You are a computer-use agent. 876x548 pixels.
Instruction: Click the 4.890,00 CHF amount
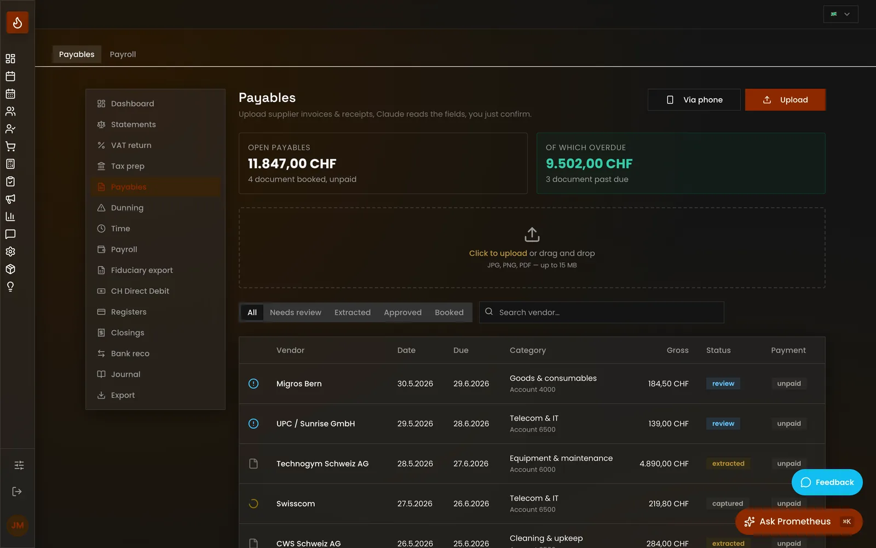664,464
